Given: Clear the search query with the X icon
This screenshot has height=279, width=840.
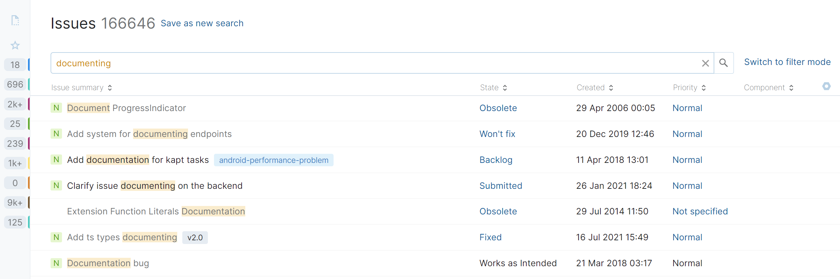Looking at the screenshot, I should pyautogui.click(x=705, y=63).
